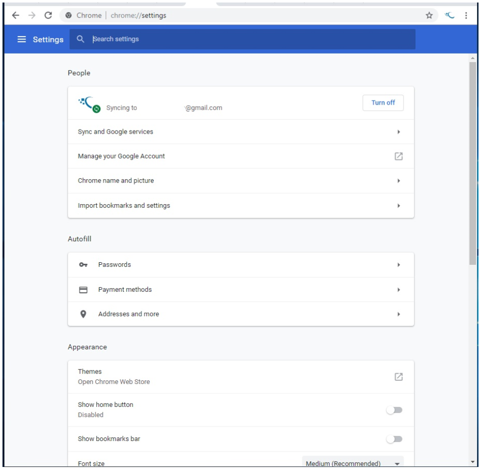481x470 pixels.
Task: Expand Chrome name and picture arrow
Action: pyautogui.click(x=398, y=181)
